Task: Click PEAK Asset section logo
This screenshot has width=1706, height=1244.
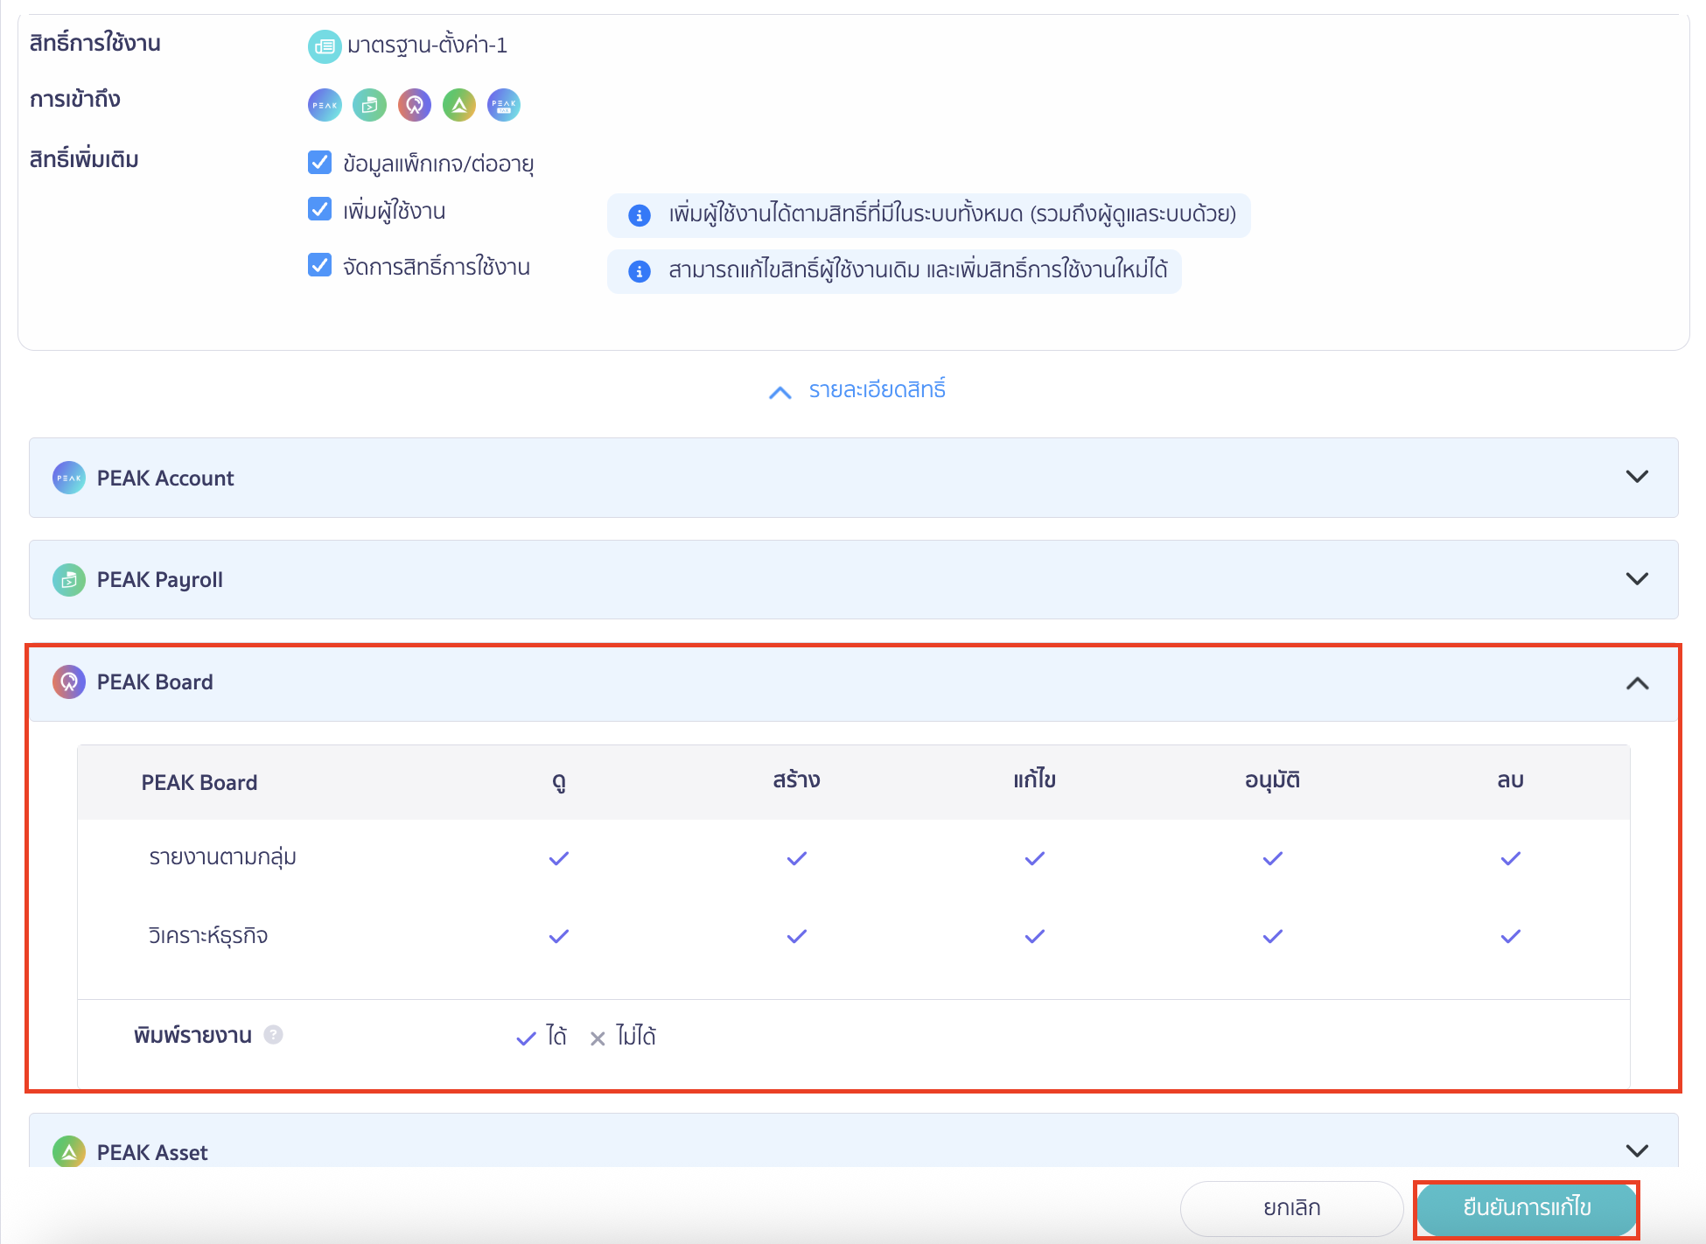Action: click(69, 1152)
